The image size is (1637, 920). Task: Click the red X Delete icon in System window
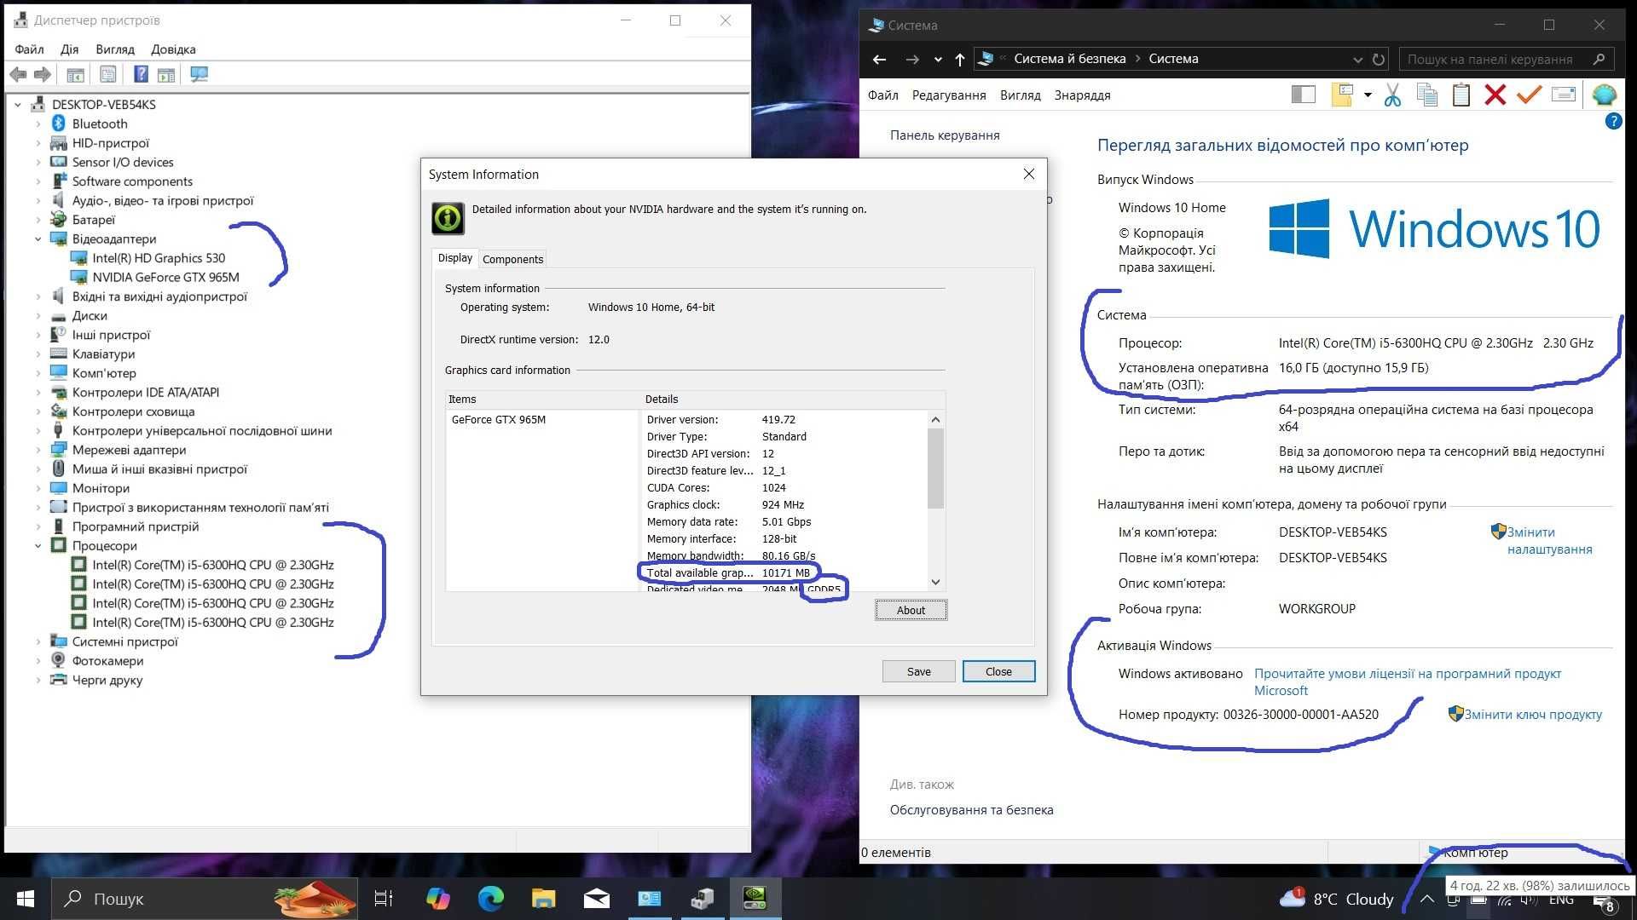(1495, 95)
